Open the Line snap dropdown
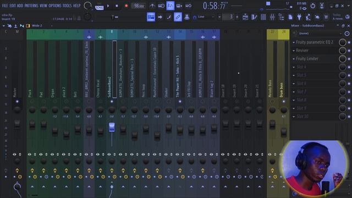Viewport: 352px width, 198px height. pos(206,17)
